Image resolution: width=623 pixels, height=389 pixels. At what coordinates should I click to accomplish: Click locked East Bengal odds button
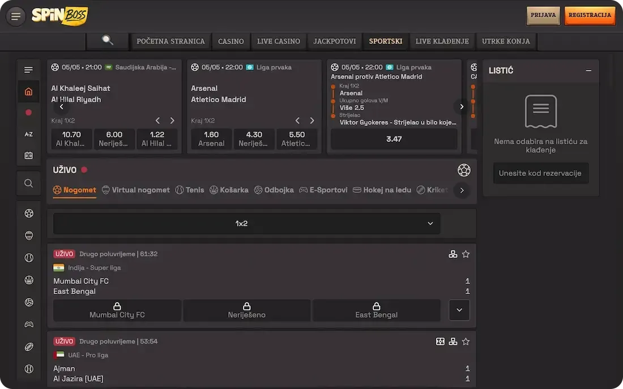[x=376, y=310]
